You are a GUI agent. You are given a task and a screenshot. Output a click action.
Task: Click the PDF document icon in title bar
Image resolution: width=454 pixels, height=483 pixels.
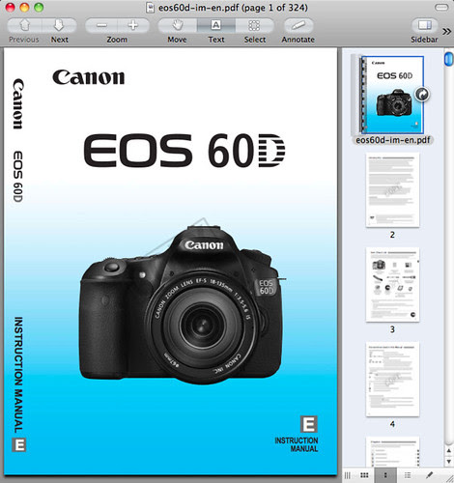[150, 8]
